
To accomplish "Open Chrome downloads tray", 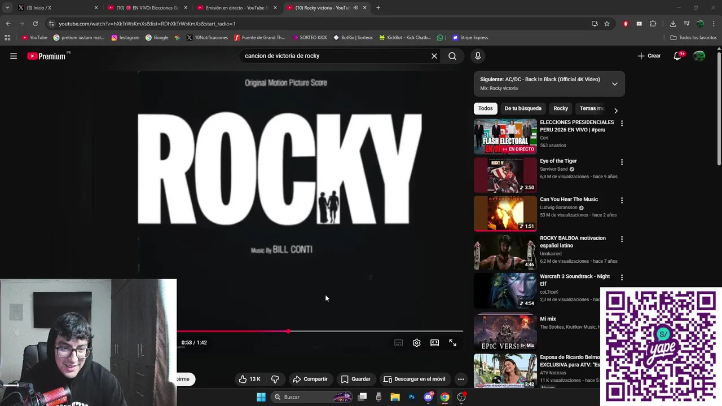I will 673,24.
